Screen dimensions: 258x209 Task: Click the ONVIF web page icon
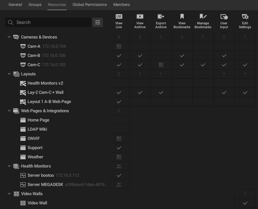tap(23, 139)
